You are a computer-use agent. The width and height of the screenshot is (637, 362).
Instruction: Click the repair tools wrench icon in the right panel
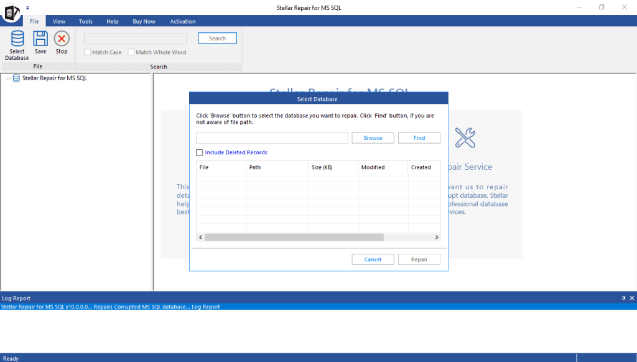click(465, 138)
